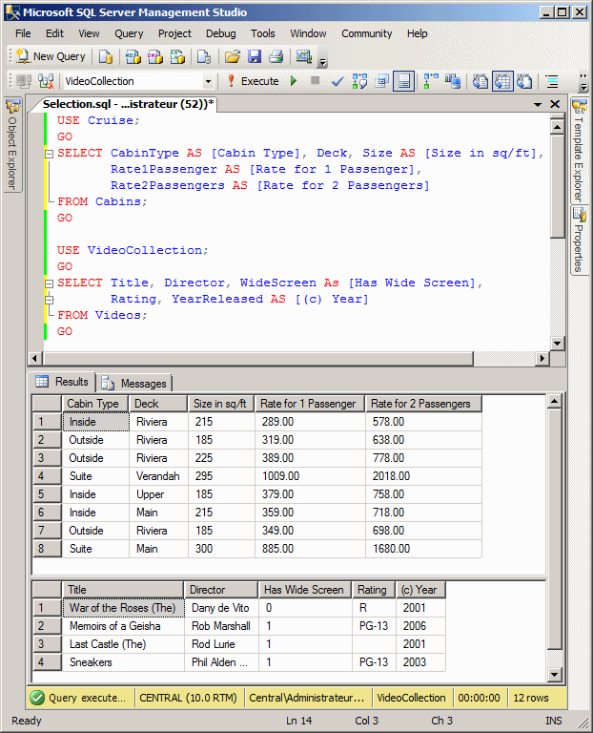Toggle Include Actual Execution Plan
This screenshot has width=593, height=733.
coord(431,81)
